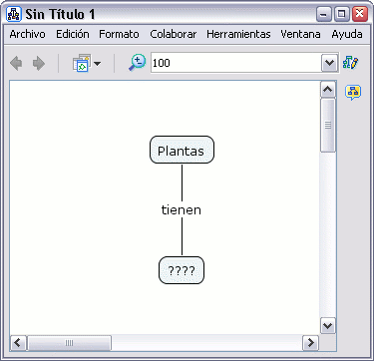Open the Views window icon
The width and height of the screenshot is (374, 361).
pyautogui.click(x=82, y=63)
